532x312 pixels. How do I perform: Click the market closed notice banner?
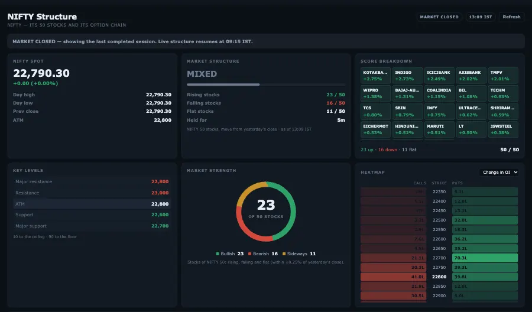[x=266, y=41]
